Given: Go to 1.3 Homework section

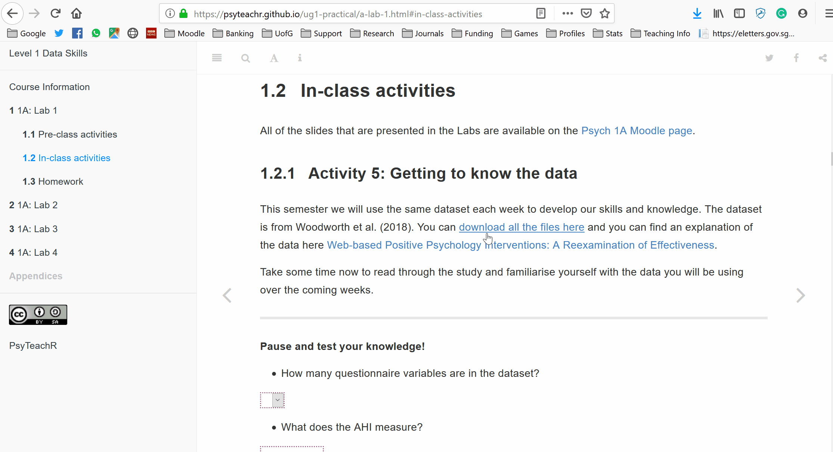Looking at the screenshot, I should [x=53, y=181].
